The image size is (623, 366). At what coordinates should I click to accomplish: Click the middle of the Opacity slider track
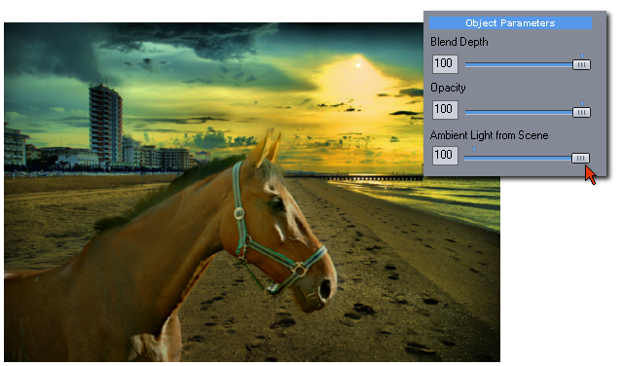(519, 113)
